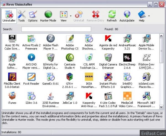Expand the View dropdown arrow
166x136 pixels.
pyautogui.click(x=71, y=16)
